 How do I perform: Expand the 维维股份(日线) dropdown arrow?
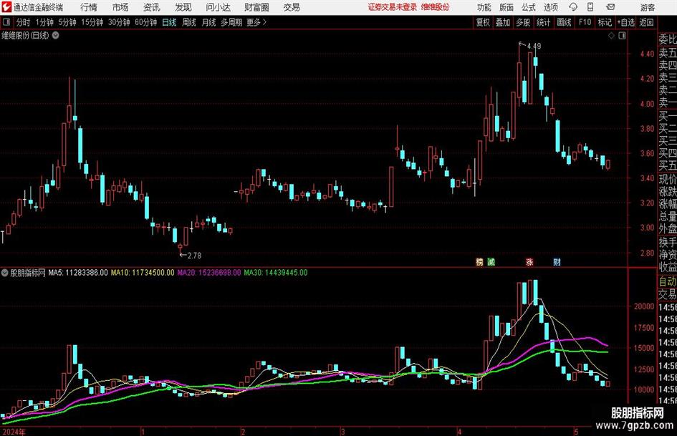tap(56, 36)
